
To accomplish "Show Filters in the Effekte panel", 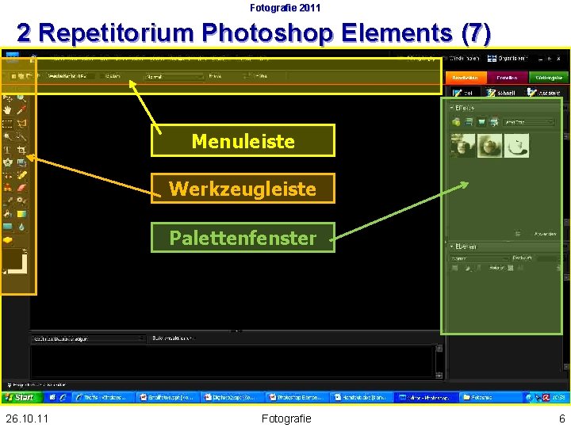I will (x=456, y=122).
